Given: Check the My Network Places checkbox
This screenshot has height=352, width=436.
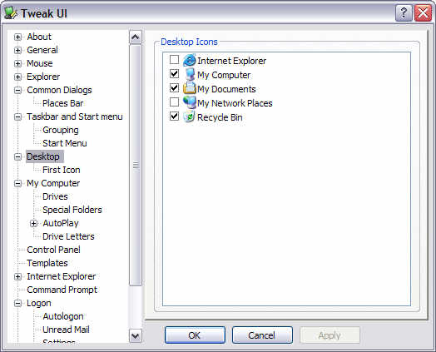Looking at the screenshot, I should click(x=175, y=102).
